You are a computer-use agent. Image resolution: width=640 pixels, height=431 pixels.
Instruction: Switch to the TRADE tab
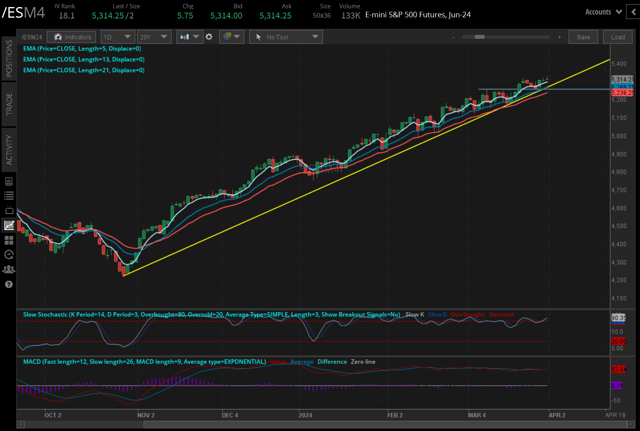click(9, 104)
